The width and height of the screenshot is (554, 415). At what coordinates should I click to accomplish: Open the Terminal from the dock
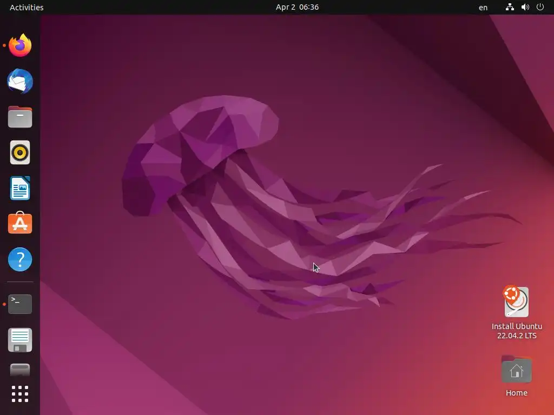click(x=20, y=304)
